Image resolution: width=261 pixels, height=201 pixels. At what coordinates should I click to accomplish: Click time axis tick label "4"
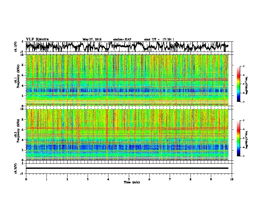point(108,179)
